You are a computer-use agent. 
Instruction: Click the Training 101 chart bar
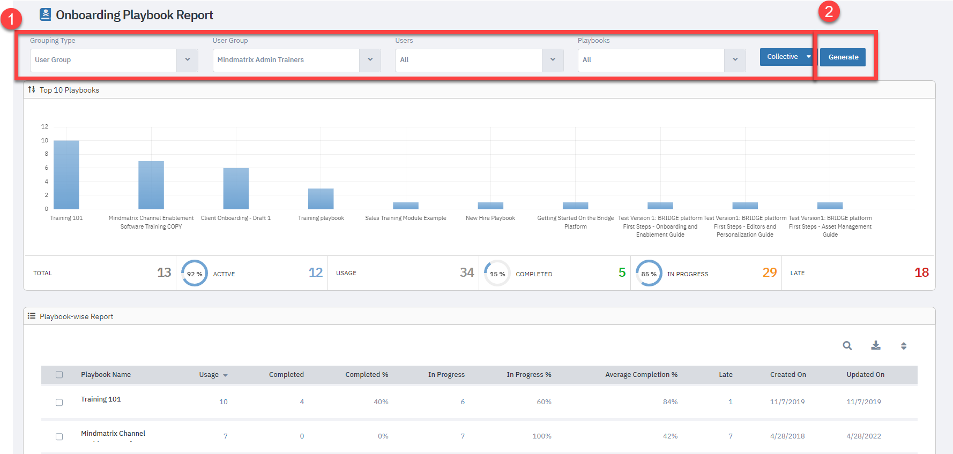pos(66,175)
